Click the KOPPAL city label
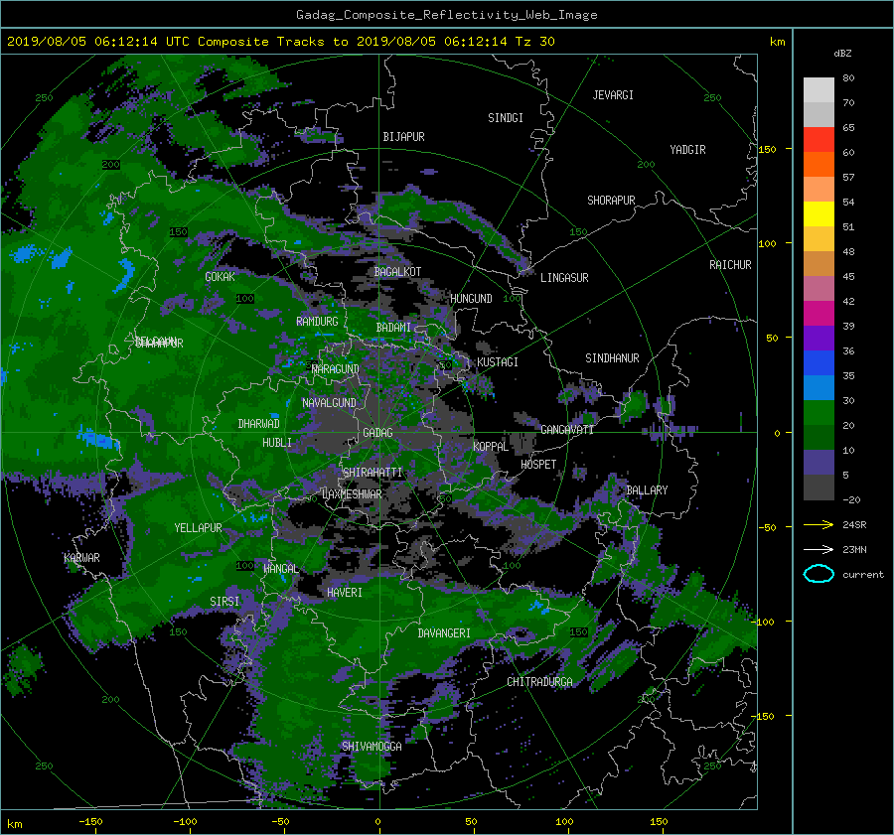This screenshot has height=835, width=894. [491, 447]
